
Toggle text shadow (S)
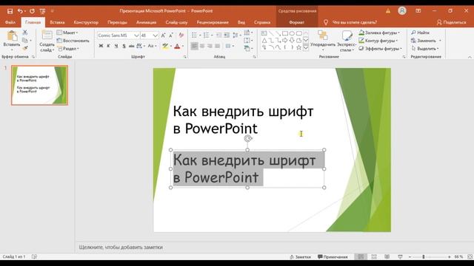pyautogui.click(x=124, y=46)
